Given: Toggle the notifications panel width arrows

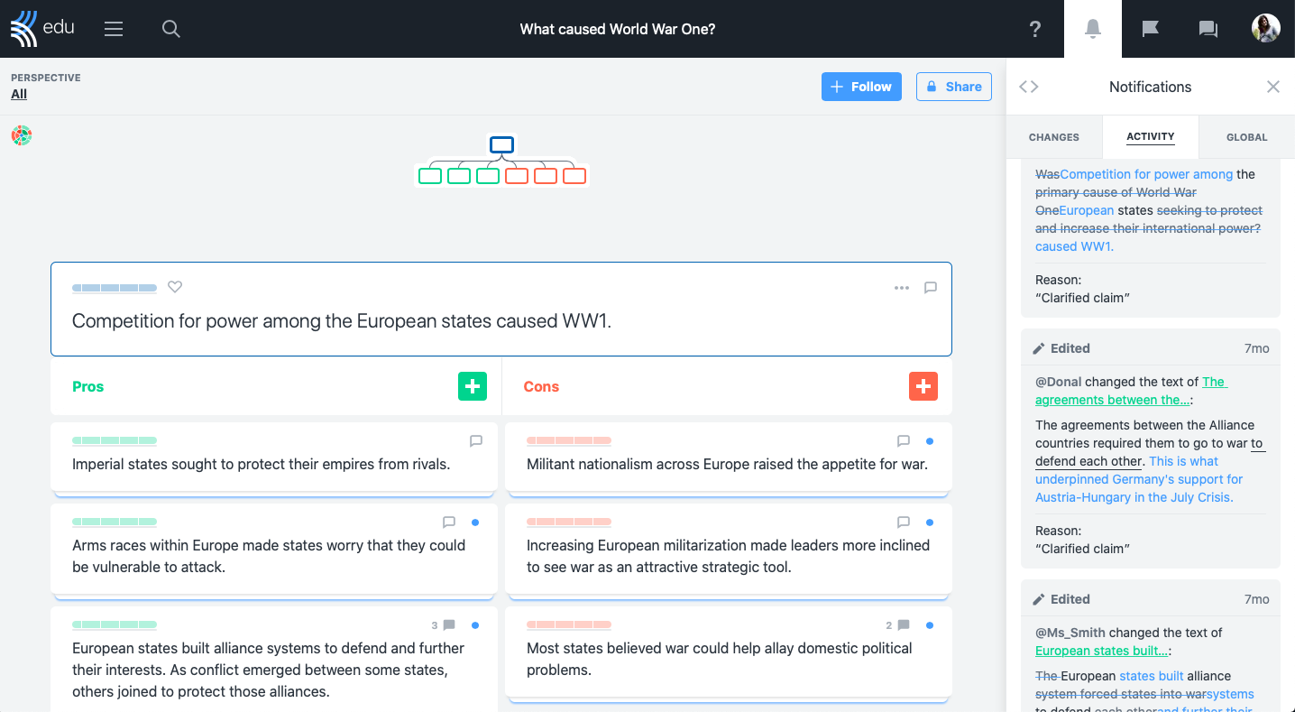Looking at the screenshot, I should coord(1029,87).
